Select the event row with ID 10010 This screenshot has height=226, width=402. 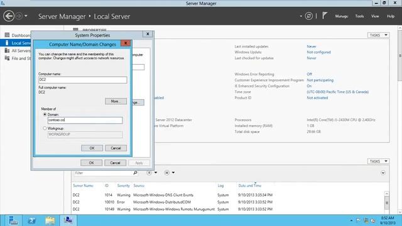point(228,202)
